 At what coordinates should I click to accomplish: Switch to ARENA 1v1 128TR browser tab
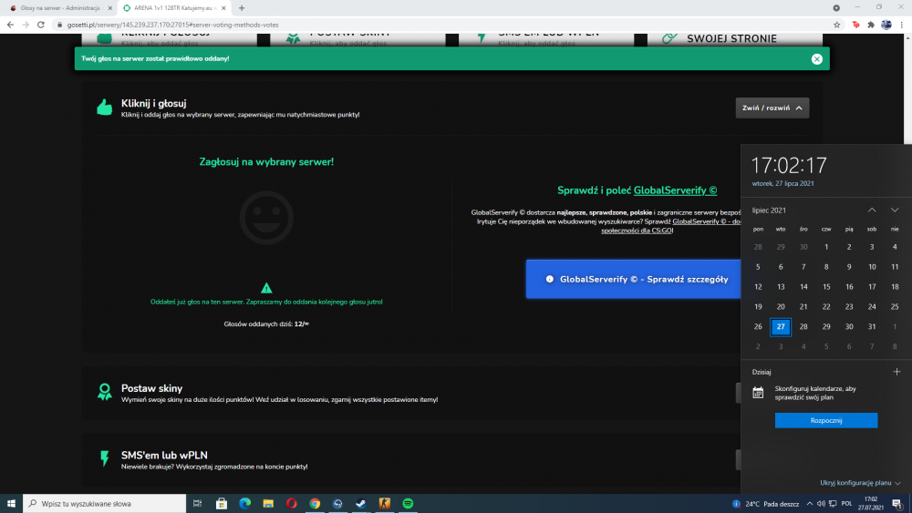(x=173, y=8)
